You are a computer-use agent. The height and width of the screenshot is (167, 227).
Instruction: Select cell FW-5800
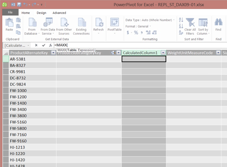tap(33, 128)
